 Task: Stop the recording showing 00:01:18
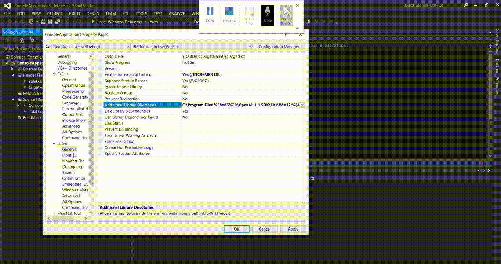point(229,15)
